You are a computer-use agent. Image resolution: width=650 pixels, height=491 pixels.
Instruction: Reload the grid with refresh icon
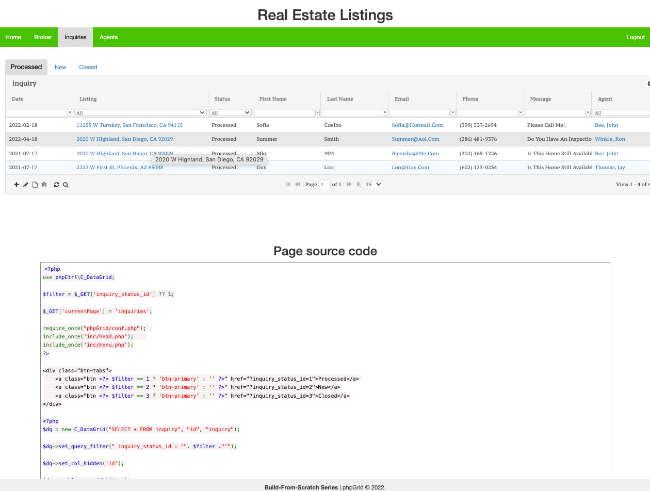(56, 185)
